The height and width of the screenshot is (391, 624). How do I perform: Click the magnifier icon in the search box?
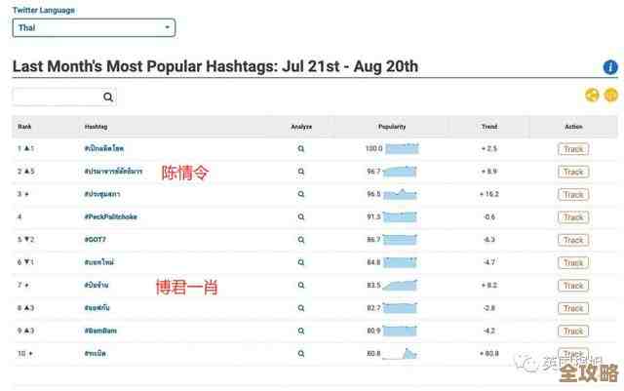coord(108,97)
